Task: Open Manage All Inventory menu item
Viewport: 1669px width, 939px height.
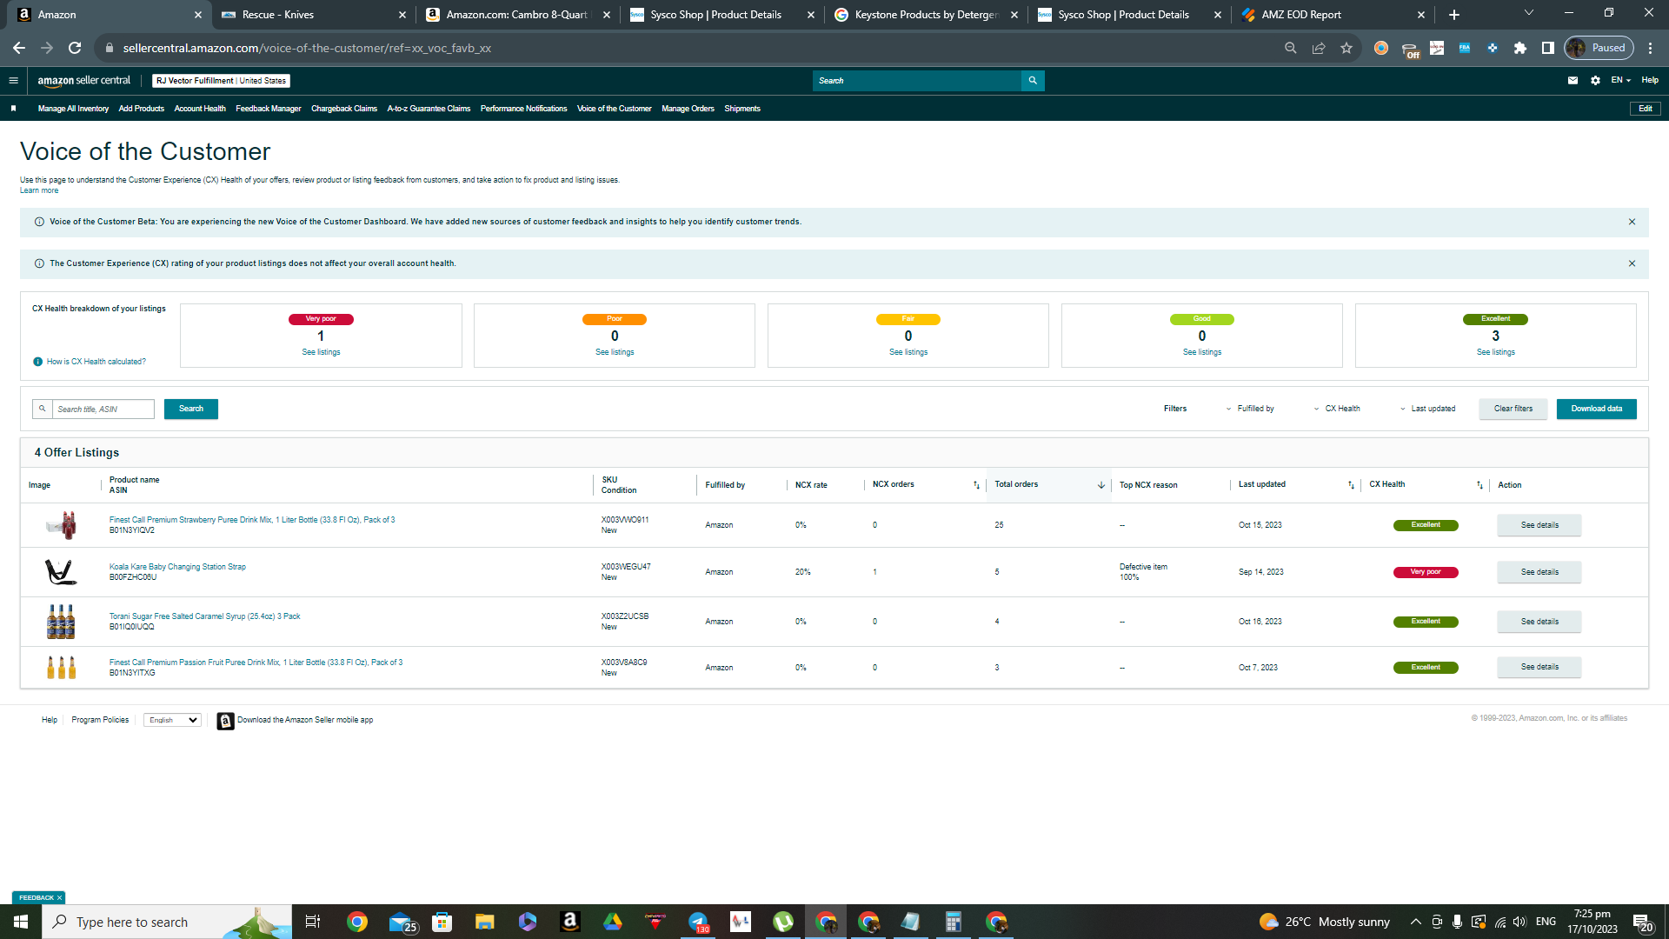Action: tap(73, 109)
